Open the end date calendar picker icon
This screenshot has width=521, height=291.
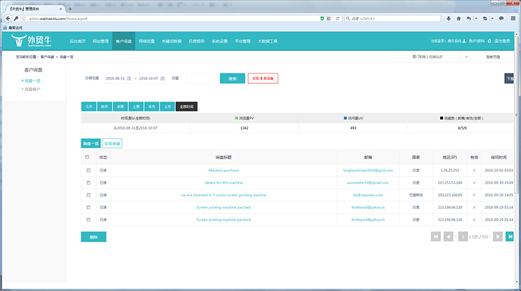point(163,78)
